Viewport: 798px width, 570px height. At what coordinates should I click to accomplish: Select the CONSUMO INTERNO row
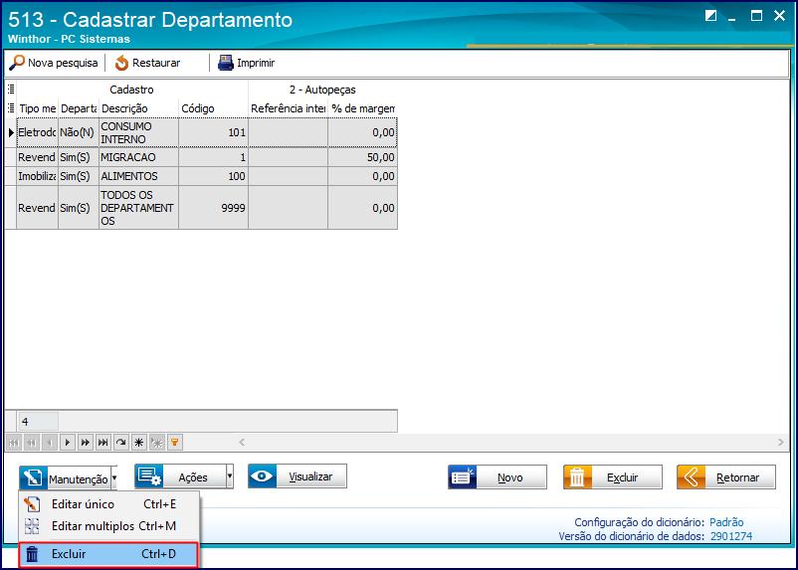click(x=207, y=133)
